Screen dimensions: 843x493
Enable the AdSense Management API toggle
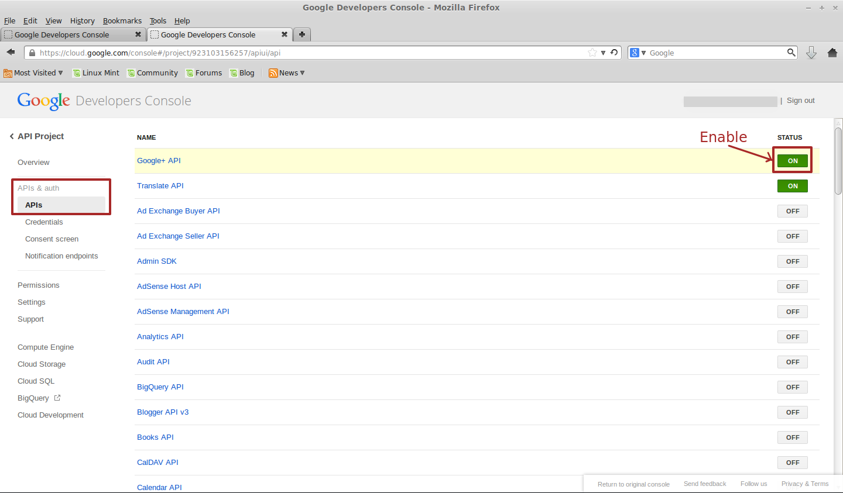click(x=793, y=312)
